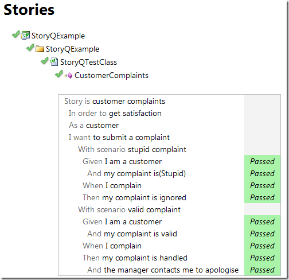The height and width of the screenshot is (280, 289).
Task: Click the Stories heading
Action: 29,10
